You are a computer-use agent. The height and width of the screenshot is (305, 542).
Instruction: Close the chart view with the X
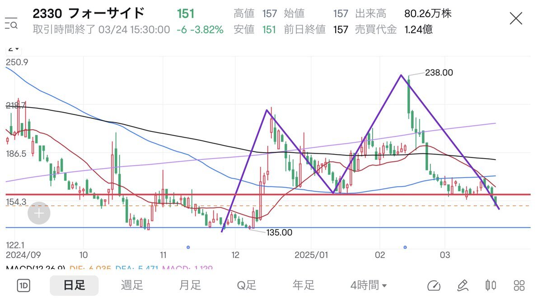[x=516, y=19]
